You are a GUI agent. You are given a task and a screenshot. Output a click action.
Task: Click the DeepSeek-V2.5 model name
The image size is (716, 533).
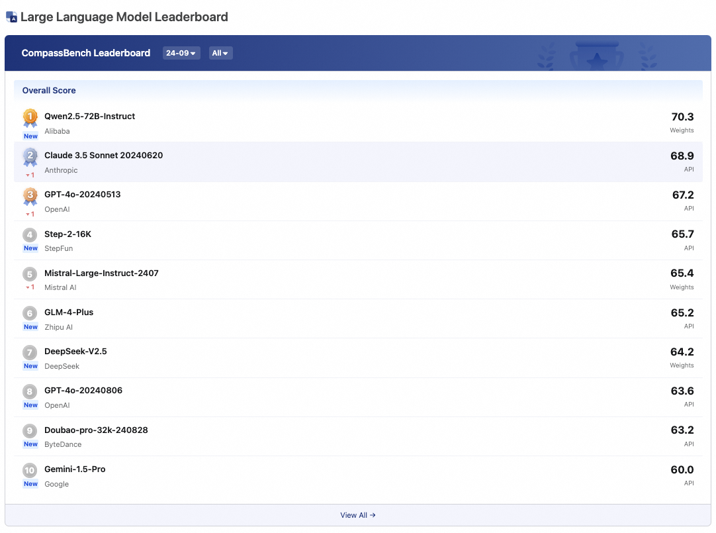pos(76,351)
